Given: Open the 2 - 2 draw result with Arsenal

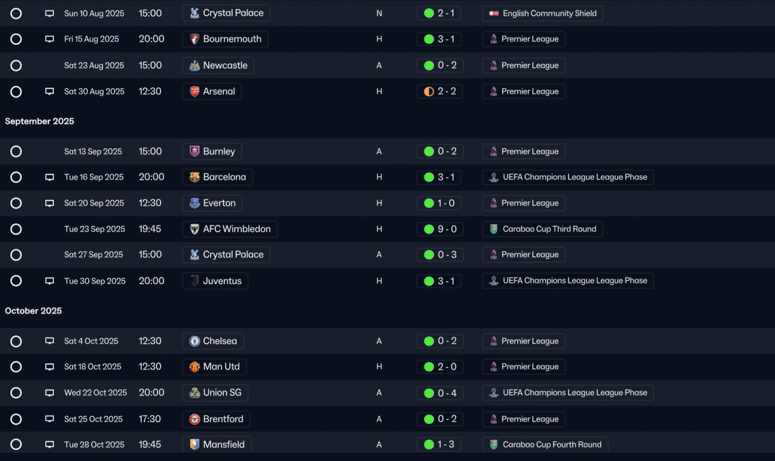Looking at the screenshot, I should (x=440, y=91).
